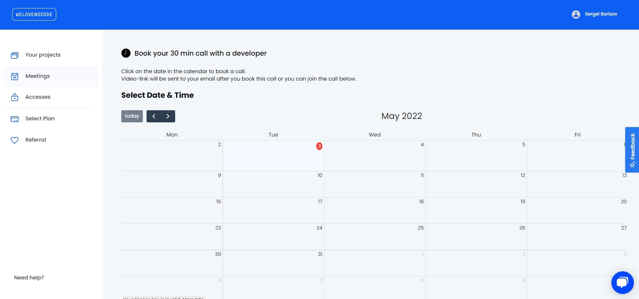Pick Friday May 27
The height and width of the screenshot is (299, 639).
pyautogui.click(x=578, y=237)
